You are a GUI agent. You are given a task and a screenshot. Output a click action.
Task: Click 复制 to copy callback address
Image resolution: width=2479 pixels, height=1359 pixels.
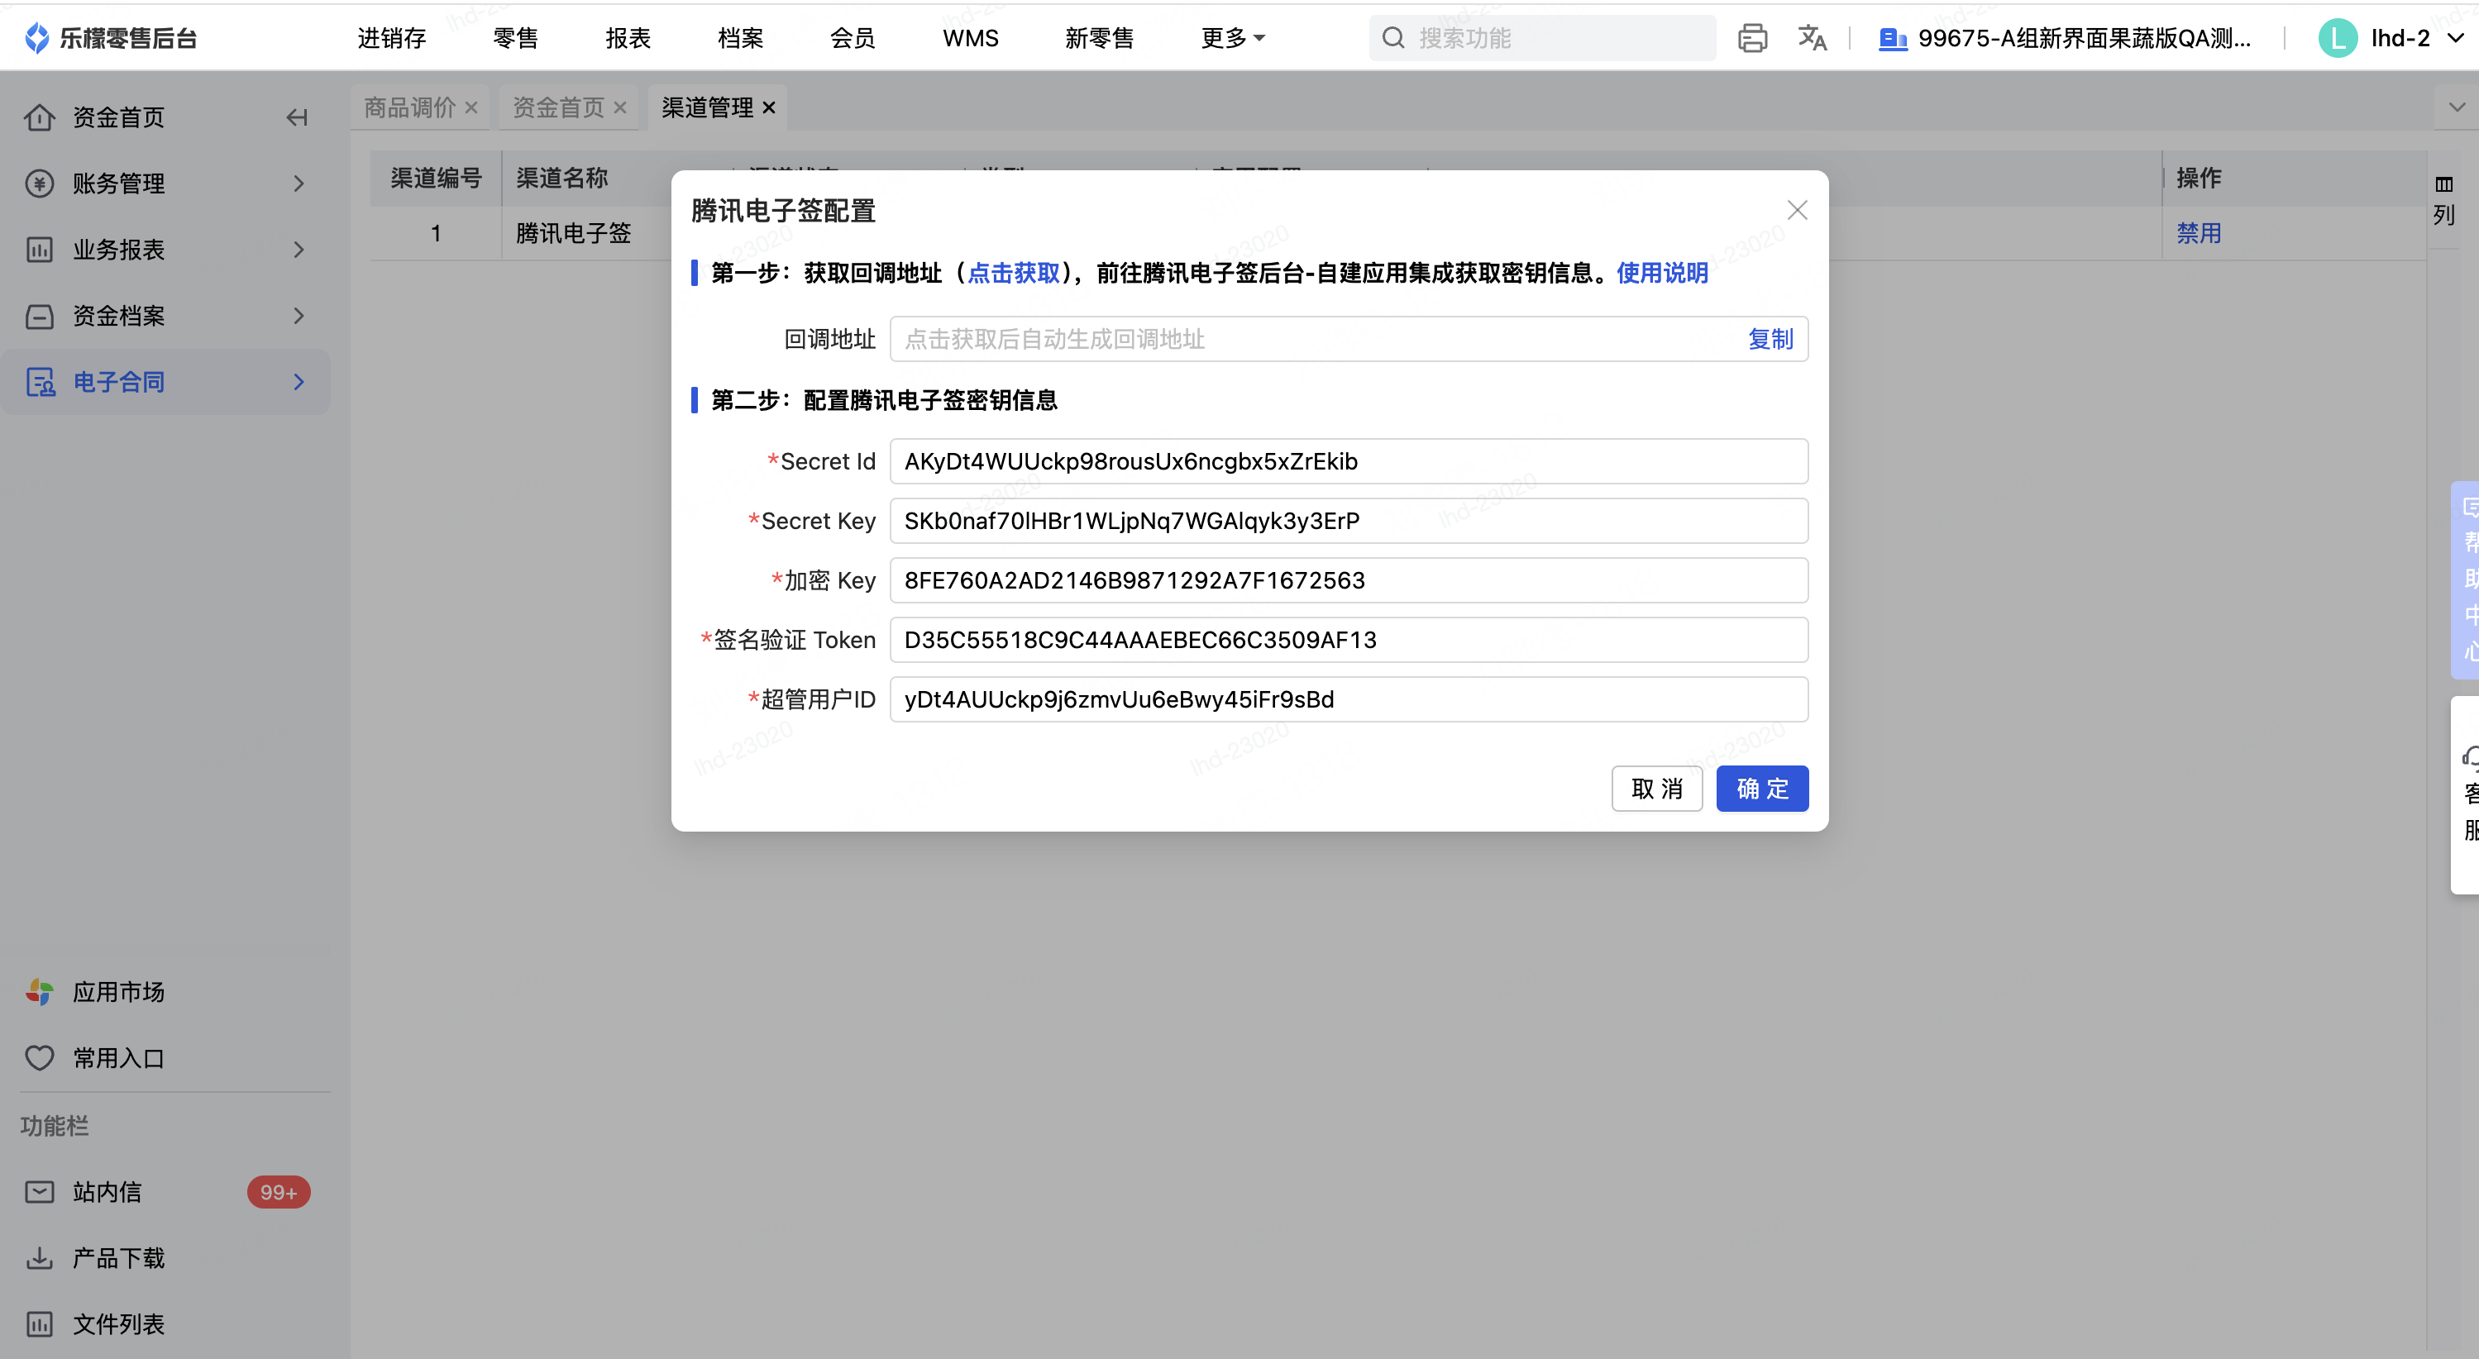(1770, 339)
